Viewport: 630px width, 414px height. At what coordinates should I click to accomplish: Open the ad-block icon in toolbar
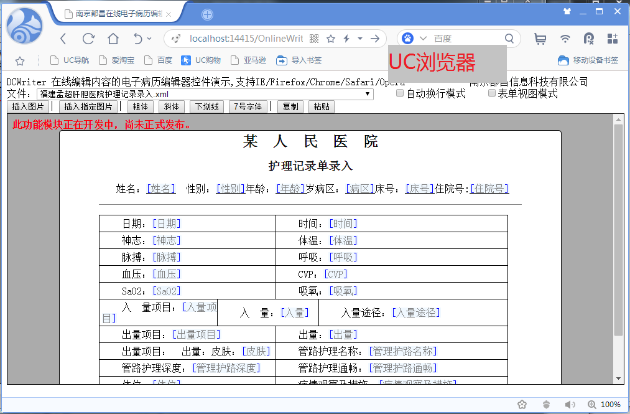[588, 39]
